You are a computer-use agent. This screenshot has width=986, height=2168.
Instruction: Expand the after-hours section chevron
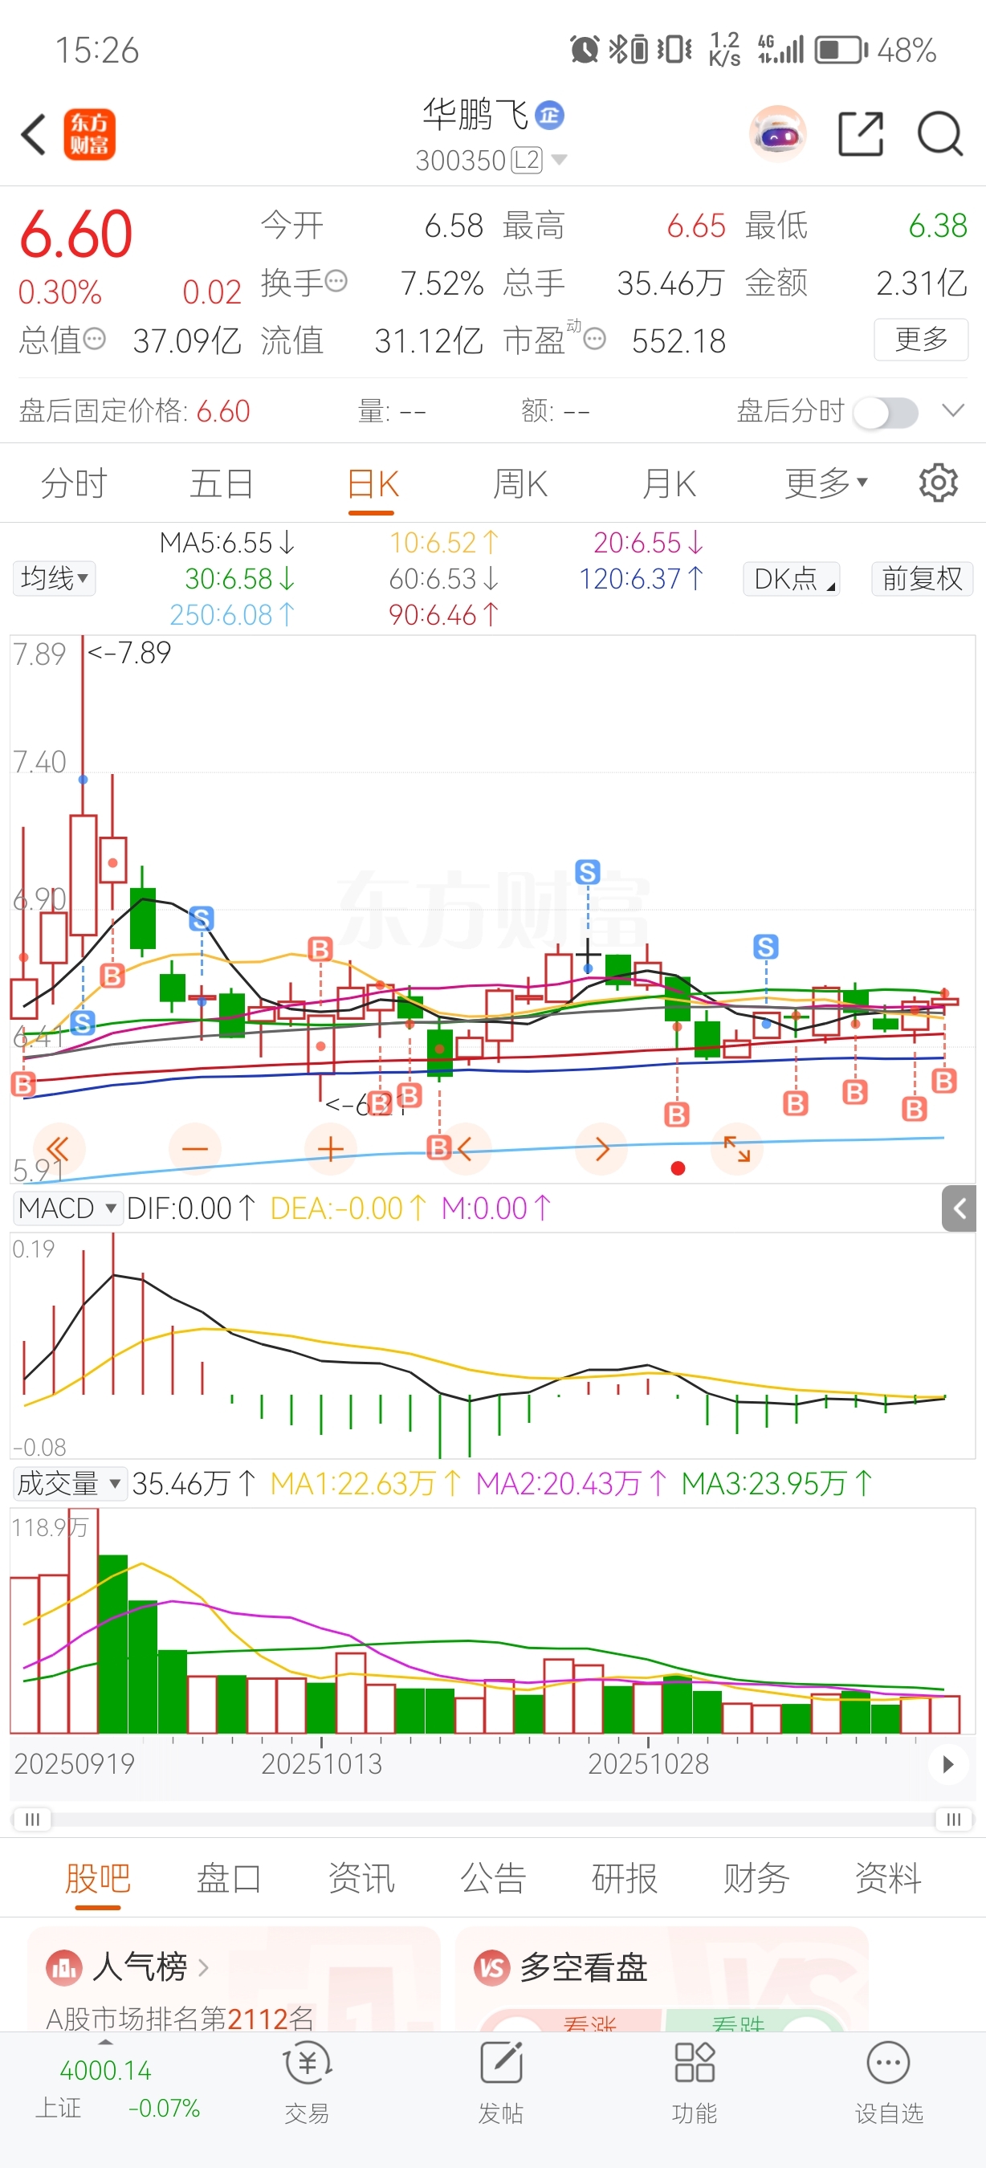(953, 410)
